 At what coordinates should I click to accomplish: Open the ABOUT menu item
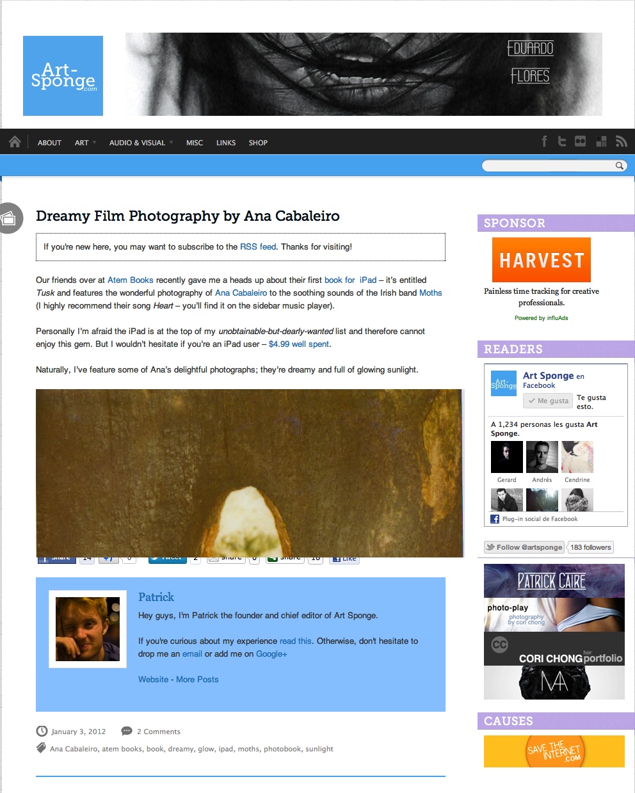49,143
